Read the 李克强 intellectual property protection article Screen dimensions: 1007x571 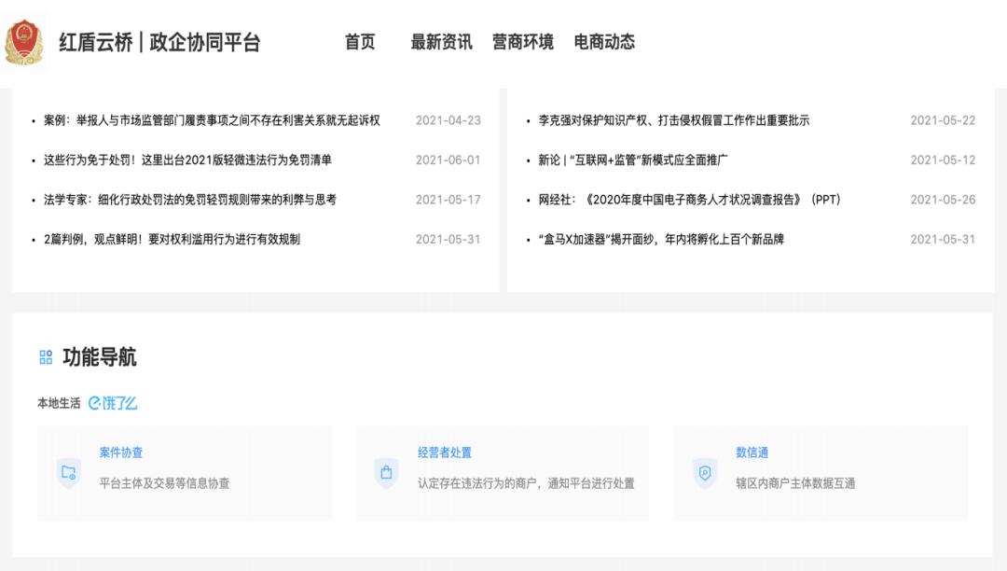[x=673, y=120]
